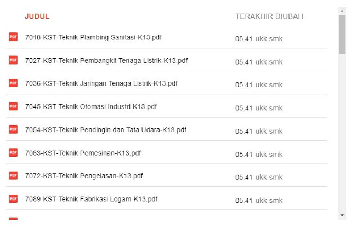Open 7089-KST-Teknik Fabrikasi Logam-K13.pdf
The image size is (351, 228).
coord(91,199)
